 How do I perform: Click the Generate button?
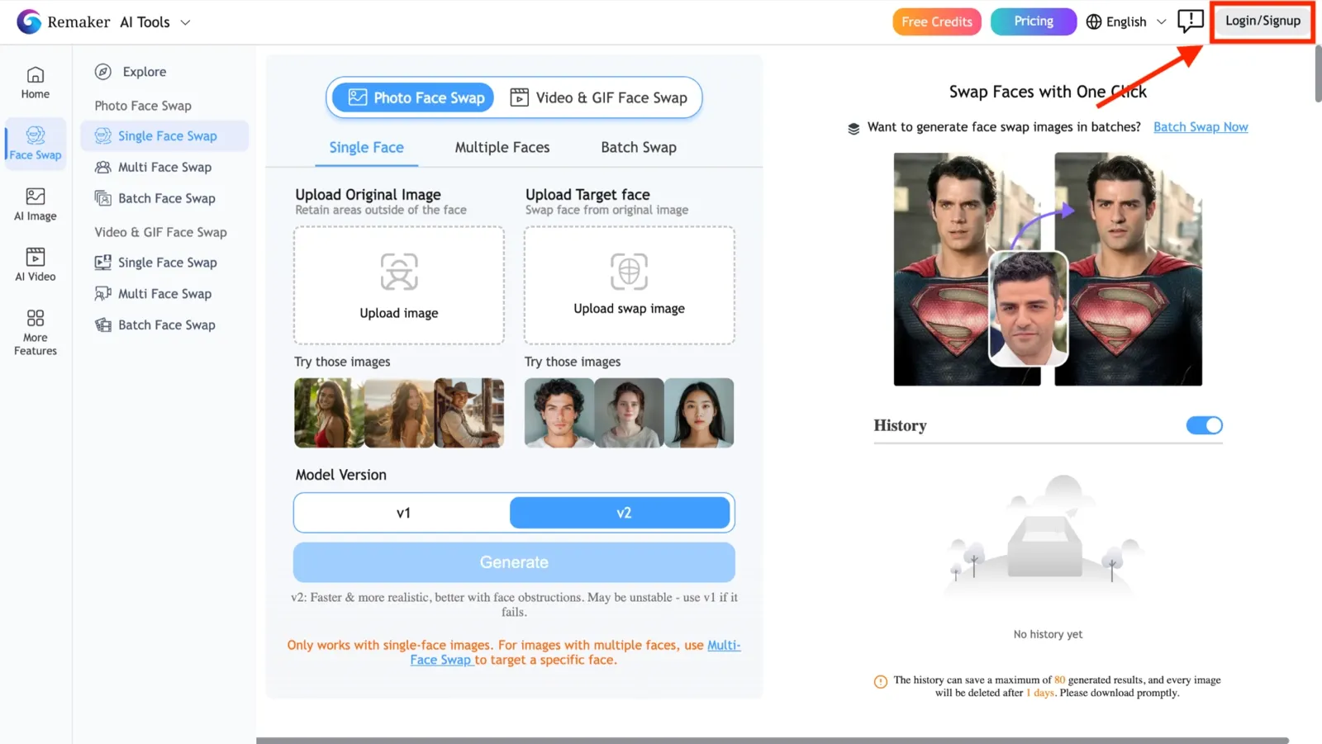coord(514,562)
